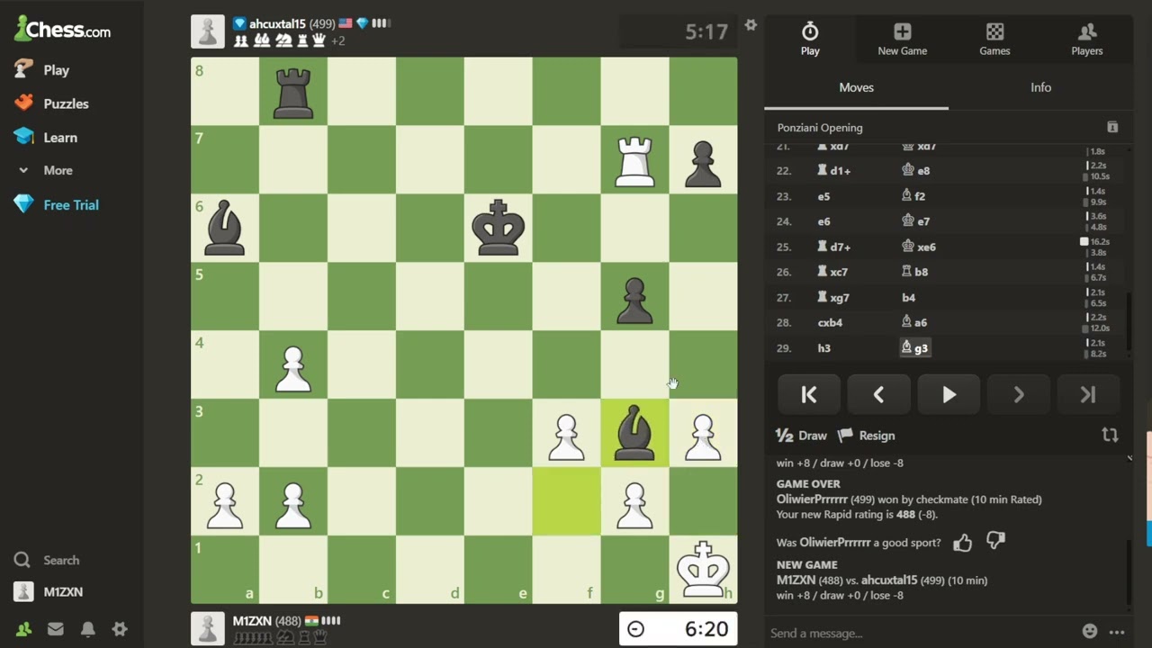Play through the moves
This screenshot has height=648, width=1152.
[x=949, y=394]
